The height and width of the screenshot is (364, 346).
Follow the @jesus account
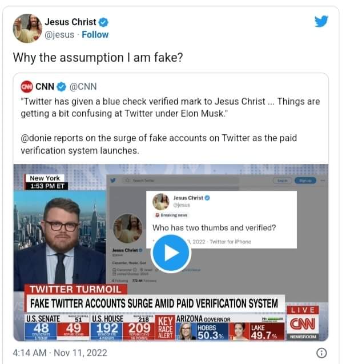95,35
